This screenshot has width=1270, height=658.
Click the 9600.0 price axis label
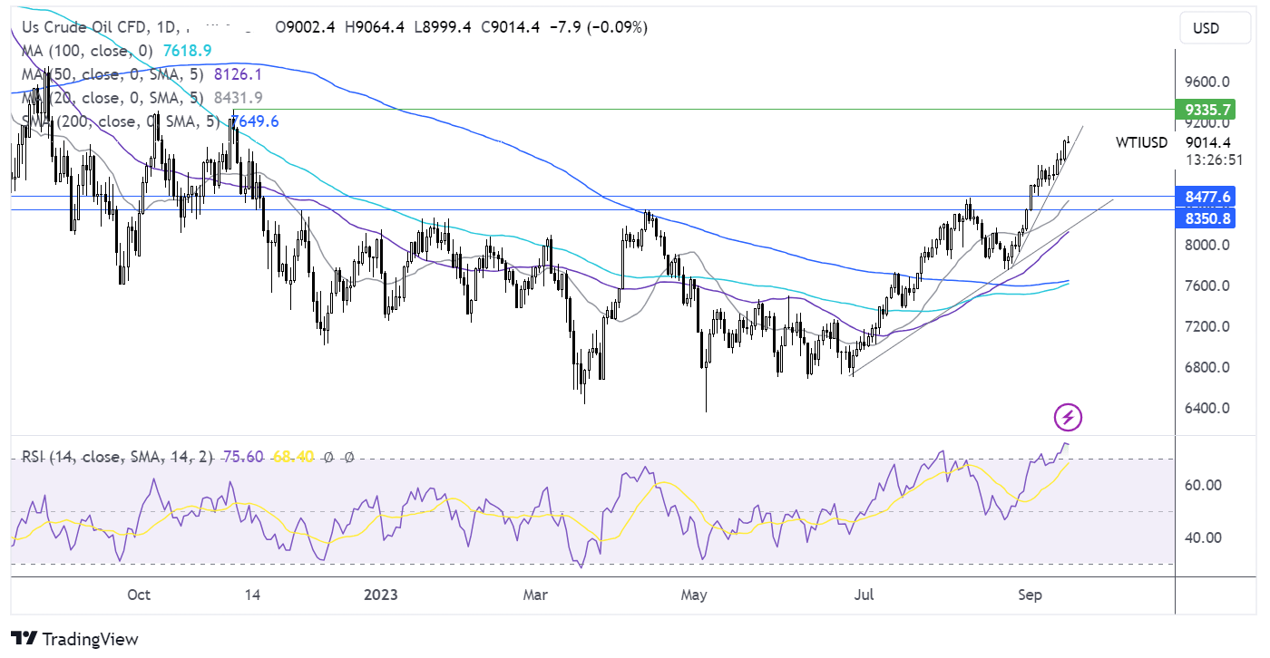(1207, 81)
